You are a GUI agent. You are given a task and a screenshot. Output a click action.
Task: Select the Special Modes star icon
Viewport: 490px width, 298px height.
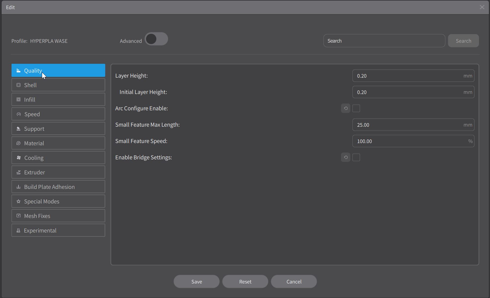click(18, 201)
